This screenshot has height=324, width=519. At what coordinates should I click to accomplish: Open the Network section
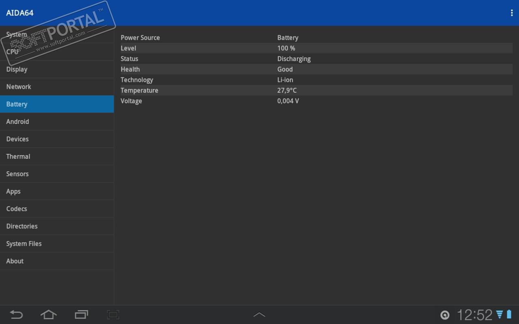coord(57,87)
